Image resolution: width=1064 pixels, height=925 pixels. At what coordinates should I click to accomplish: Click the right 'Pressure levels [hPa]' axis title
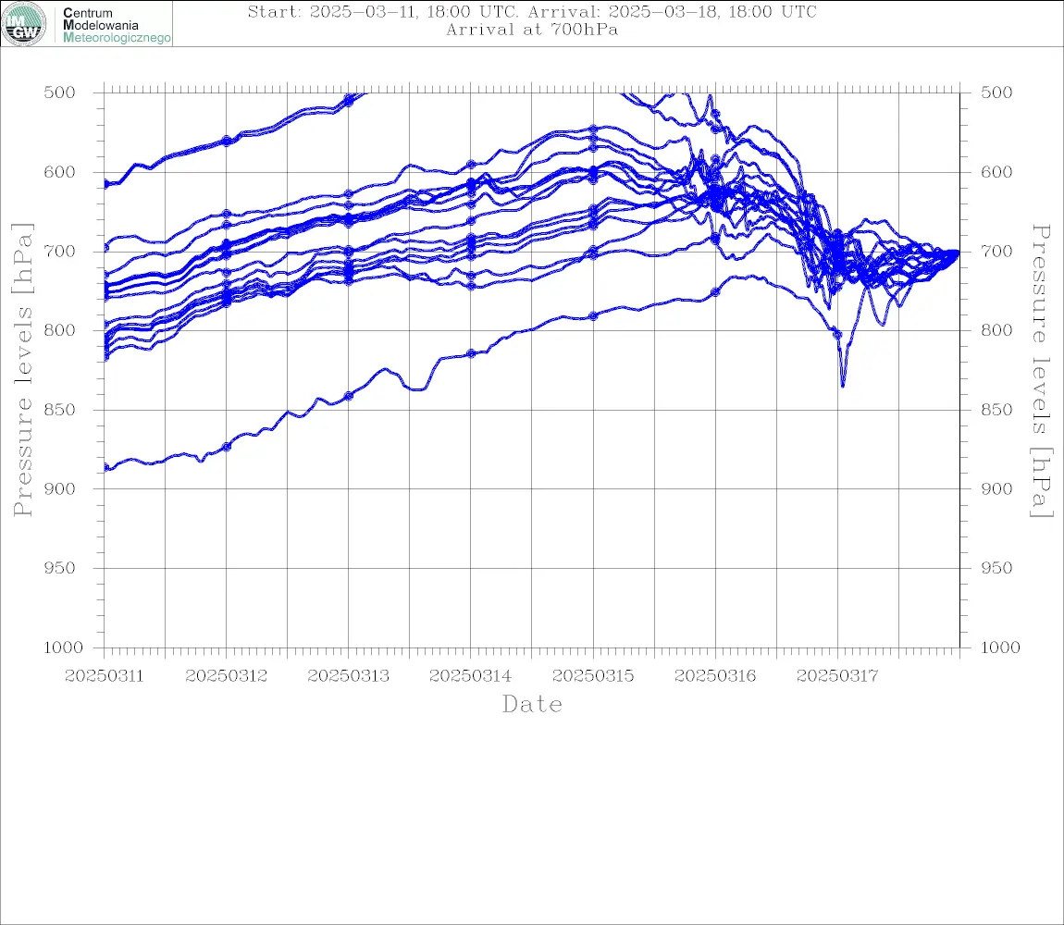[1042, 371]
